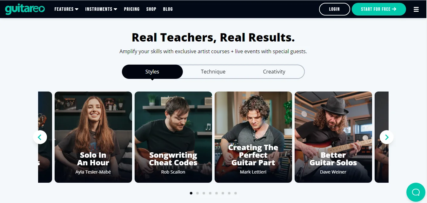Click the Guitareo logo
Viewport: 427px width, 203px height.
tap(25, 9)
